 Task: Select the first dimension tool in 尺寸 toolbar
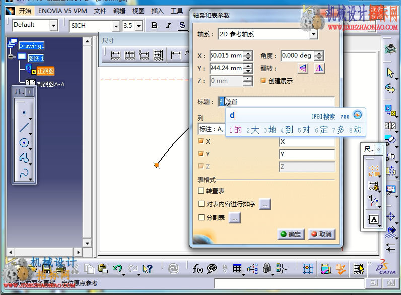pyautogui.click(x=115, y=55)
